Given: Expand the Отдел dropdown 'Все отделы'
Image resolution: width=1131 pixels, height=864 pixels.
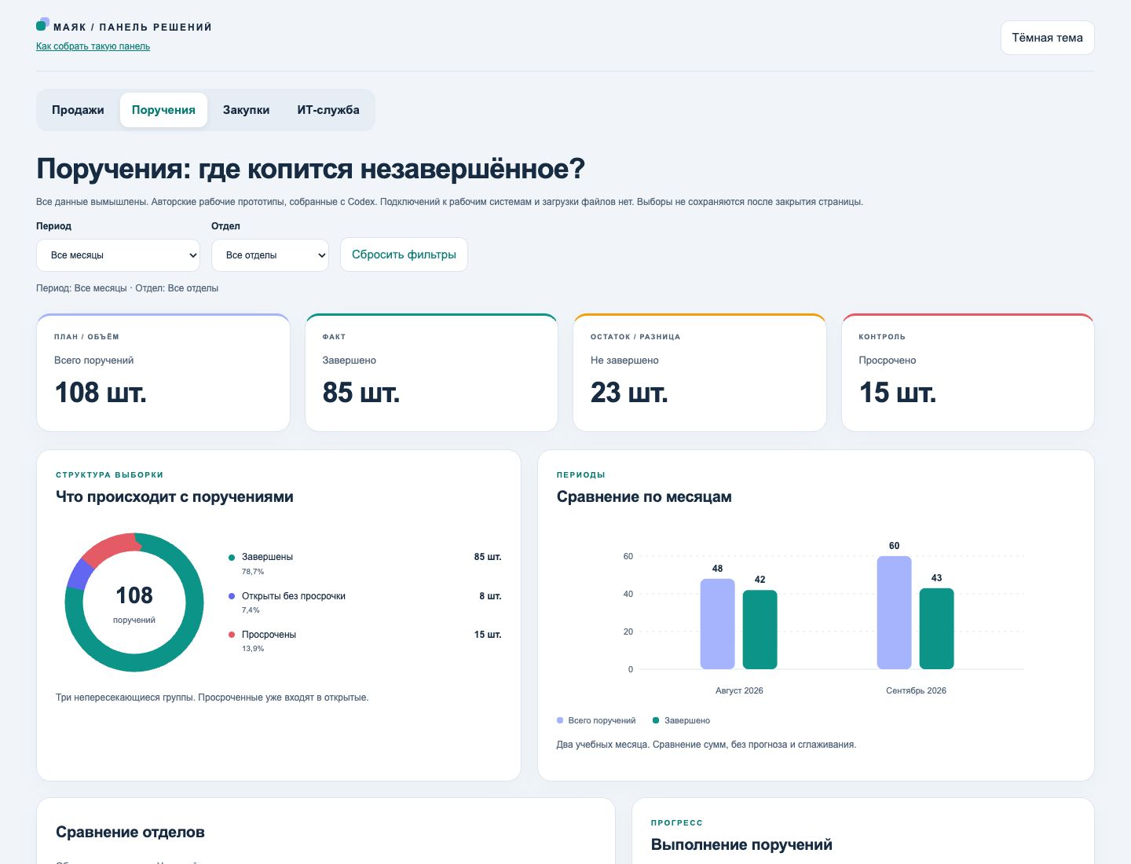Looking at the screenshot, I should [x=269, y=255].
